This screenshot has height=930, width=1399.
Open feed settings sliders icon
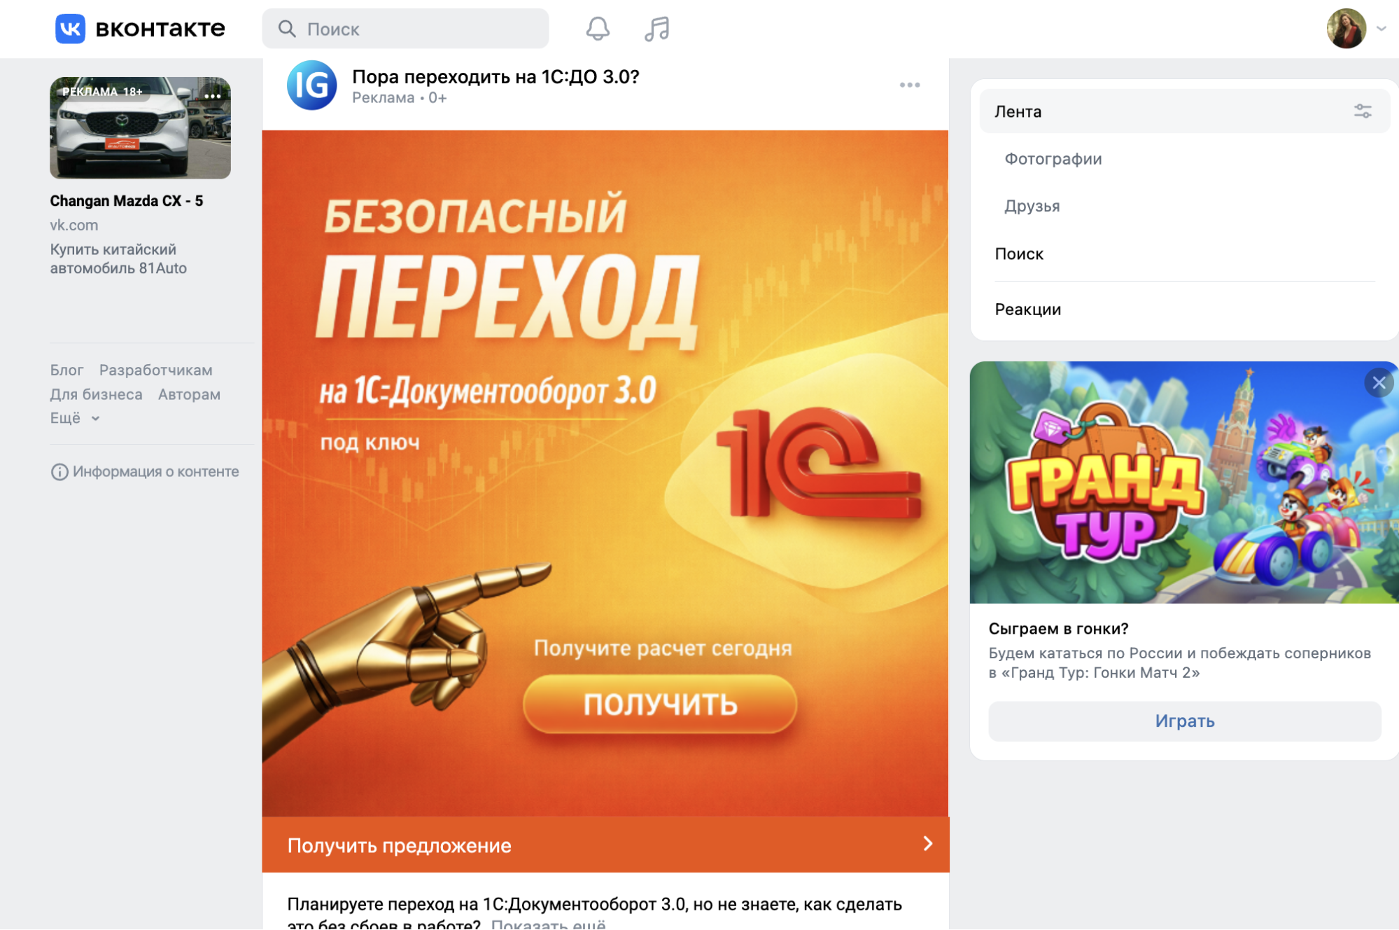[x=1362, y=111]
